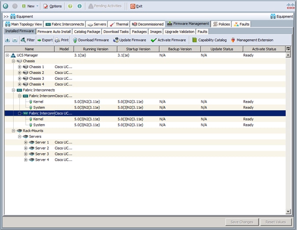This screenshot has height=230, width=297.
Task: Click the Reset Values button
Action: coord(275,222)
